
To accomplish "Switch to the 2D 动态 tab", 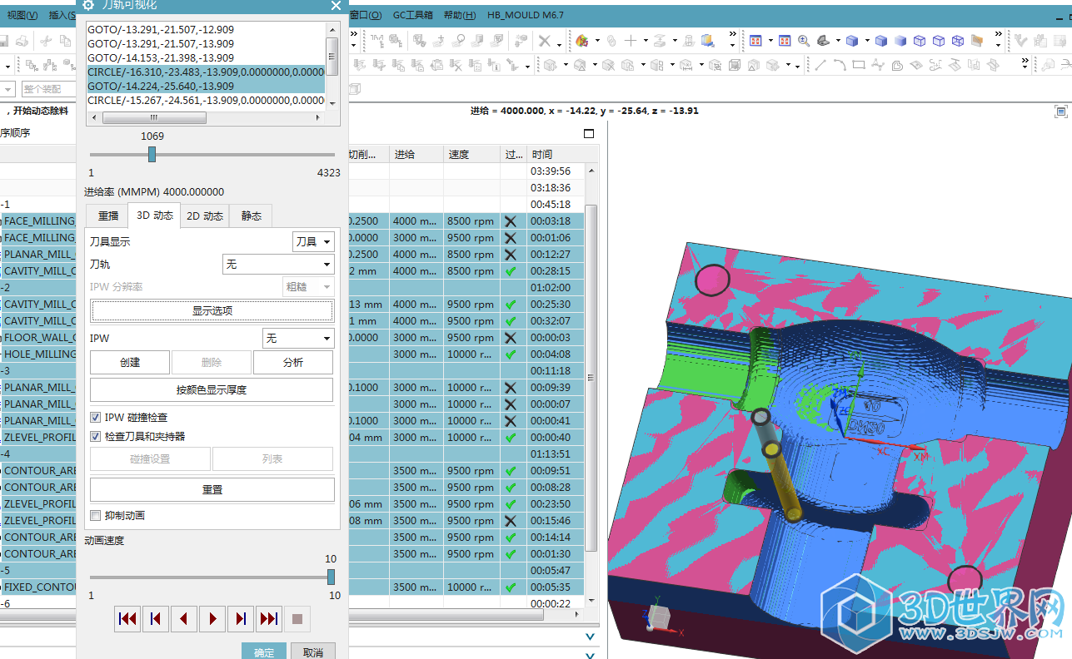I will (x=204, y=216).
